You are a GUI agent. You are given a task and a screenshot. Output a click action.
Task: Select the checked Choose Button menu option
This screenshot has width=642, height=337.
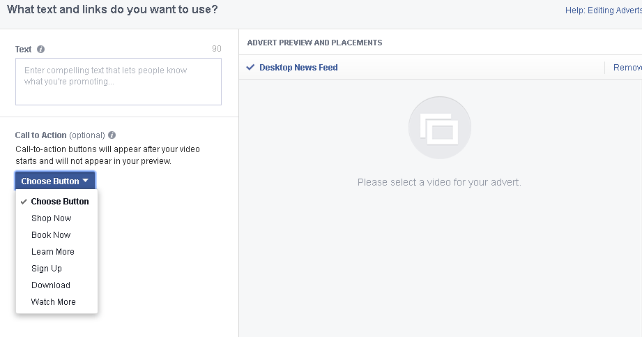click(60, 202)
